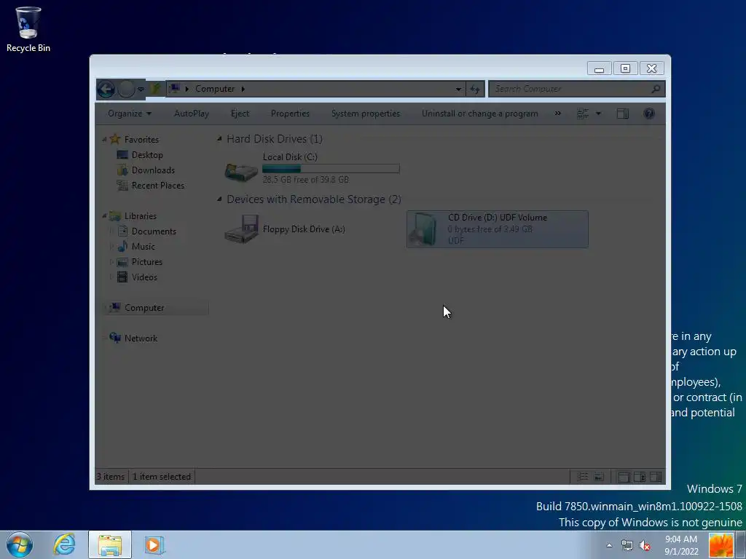Click the Forward navigation button

(x=126, y=89)
